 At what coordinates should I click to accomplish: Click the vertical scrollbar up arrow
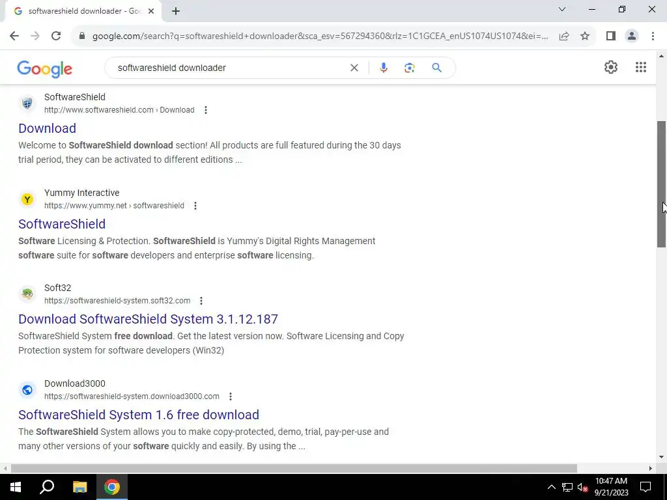click(661, 56)
